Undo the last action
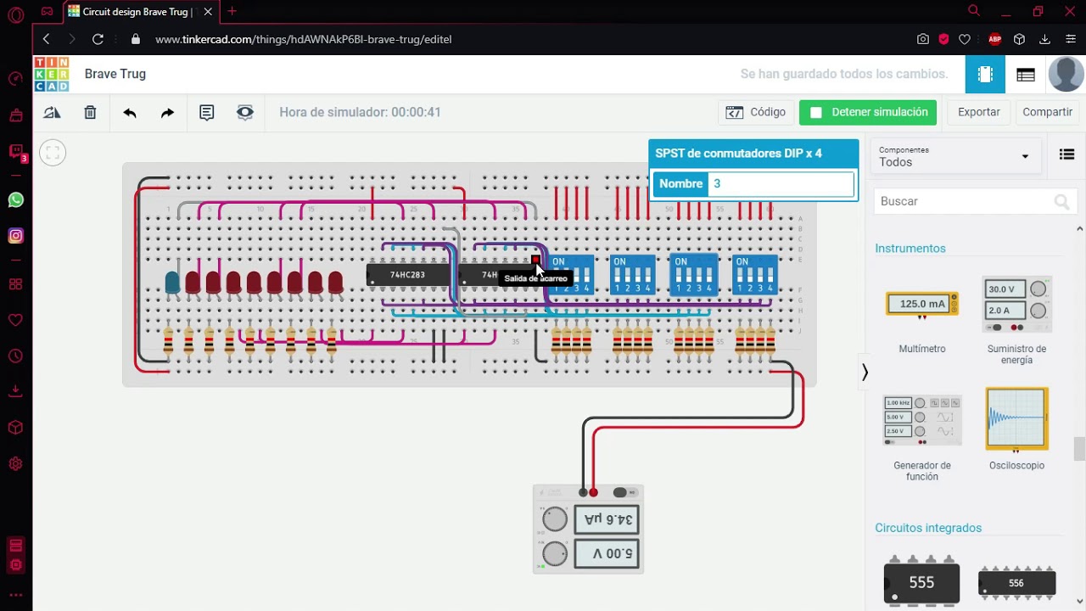 pos(130,112)
